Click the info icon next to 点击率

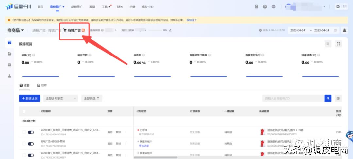pos(143,55)
